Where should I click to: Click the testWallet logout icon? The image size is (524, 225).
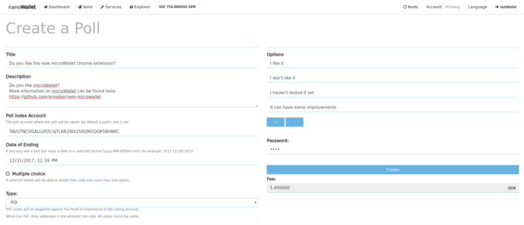tap(497, 7)
